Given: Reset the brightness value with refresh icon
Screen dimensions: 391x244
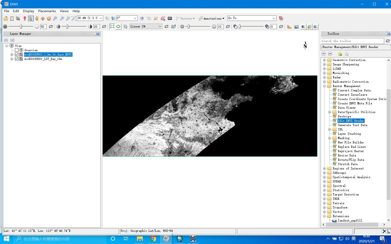Looking at the screenshot, I should [x=51, y=27].
